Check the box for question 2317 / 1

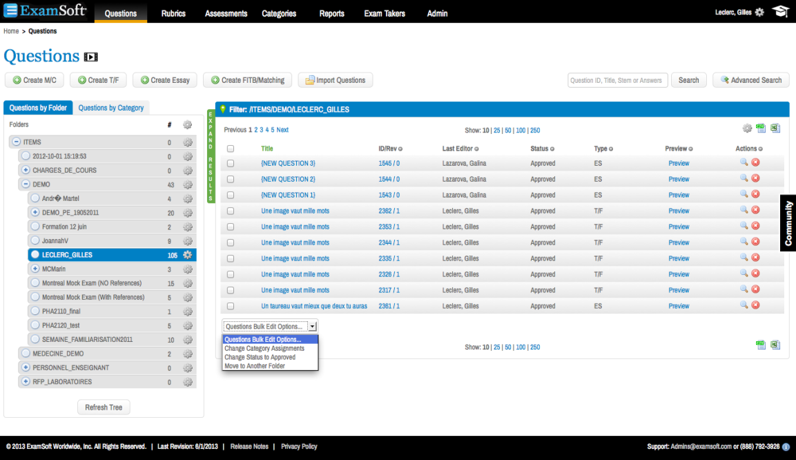[x=231, y=290]
